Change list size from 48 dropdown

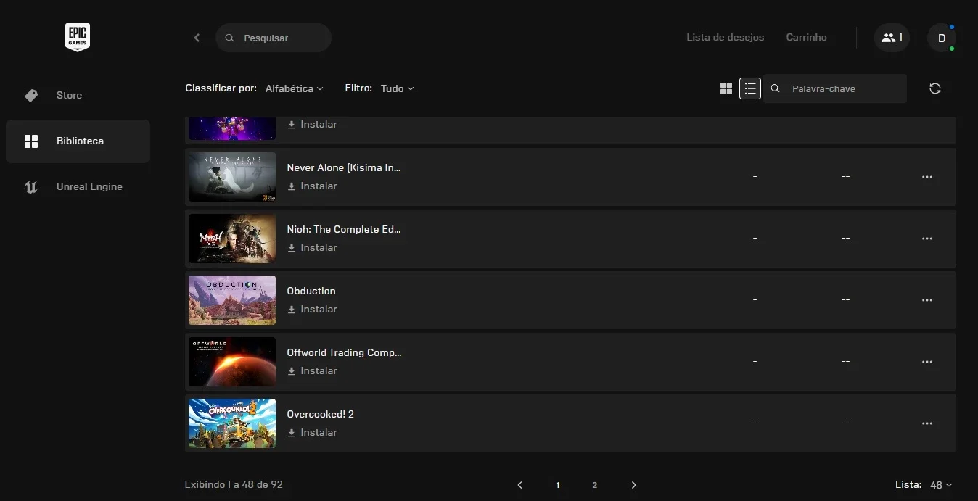coord(941,485)
